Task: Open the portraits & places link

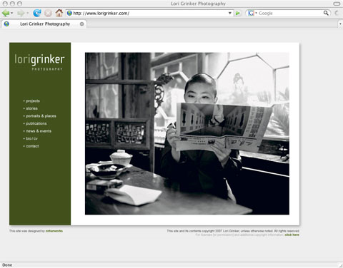Action: click(x=41, y=116)
